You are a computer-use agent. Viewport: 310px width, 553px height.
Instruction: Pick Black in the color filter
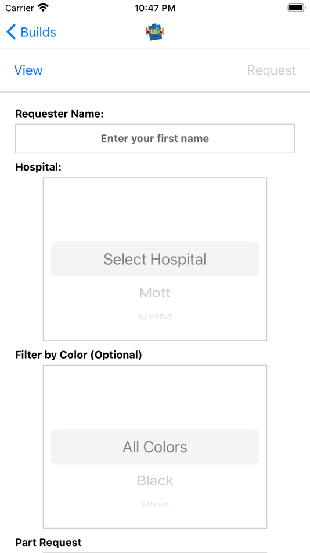(155, 480)
